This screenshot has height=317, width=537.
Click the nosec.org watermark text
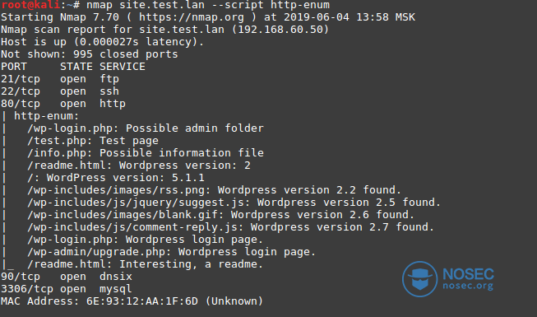(x=468, y=286)
